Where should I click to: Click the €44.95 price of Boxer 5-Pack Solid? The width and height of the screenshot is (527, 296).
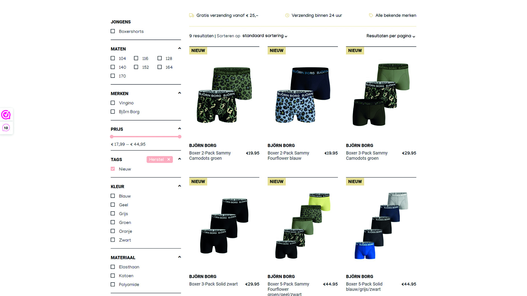click(409, 284)
